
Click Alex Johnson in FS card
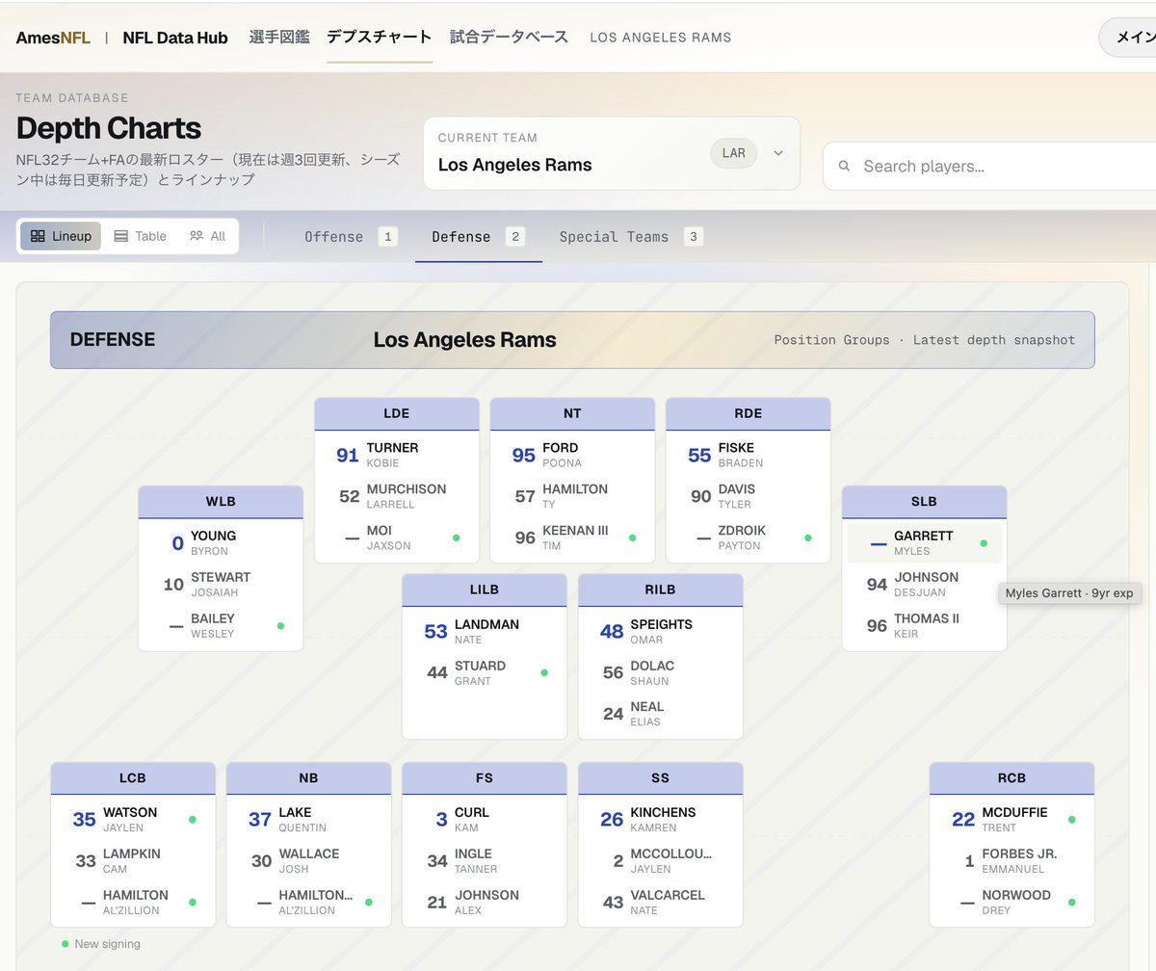pyautogui.click(x=485, y=903)
